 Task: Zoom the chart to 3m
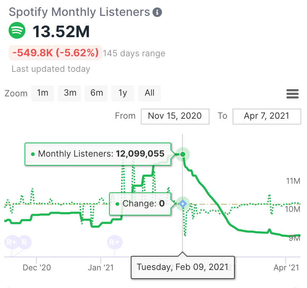click(70, 93)
